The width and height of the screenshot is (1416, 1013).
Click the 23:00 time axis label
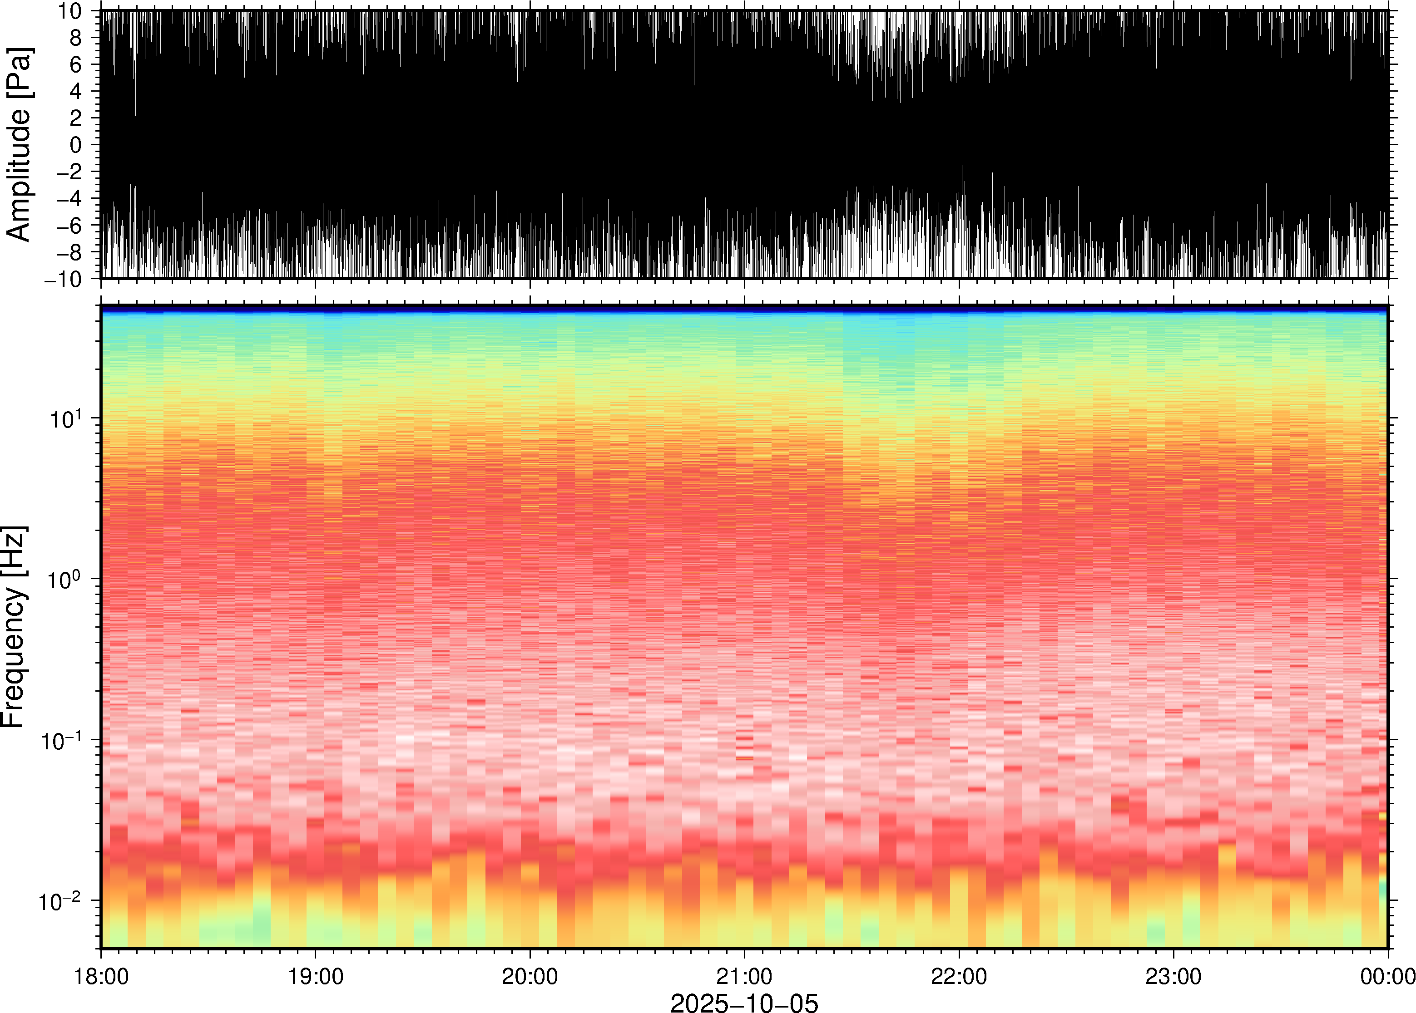(1173, 976)
